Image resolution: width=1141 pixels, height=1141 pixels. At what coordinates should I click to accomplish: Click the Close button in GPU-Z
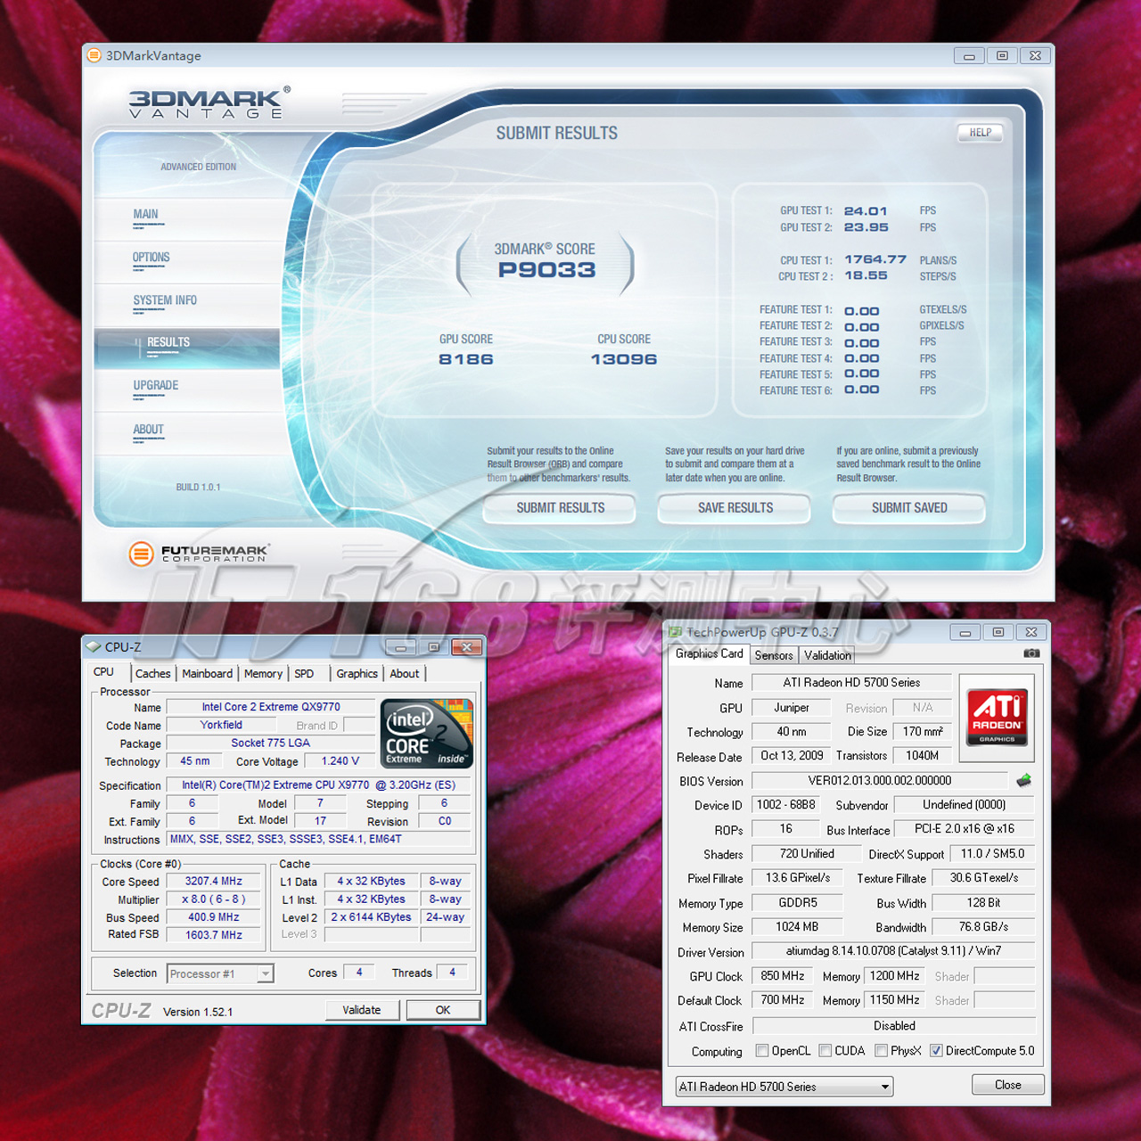[x=1008, y=1085]
